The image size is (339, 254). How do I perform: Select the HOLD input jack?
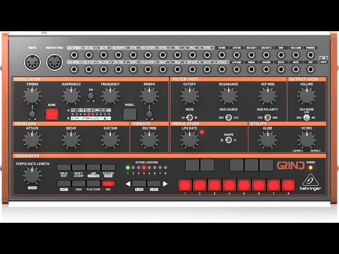click(177, 69)
